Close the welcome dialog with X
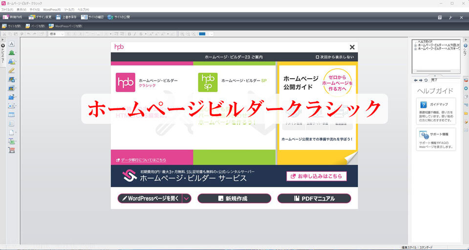Viewport: 469px width, 250px height. point(352,47)
